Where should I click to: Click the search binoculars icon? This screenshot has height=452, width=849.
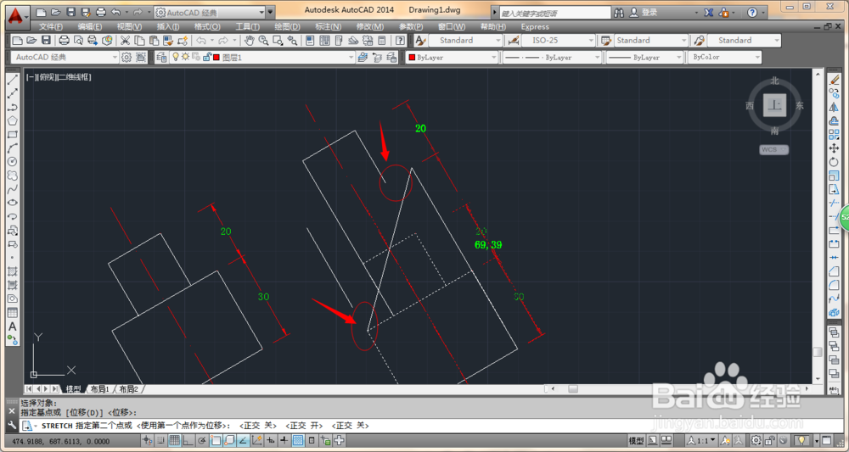tap(620, 13)
